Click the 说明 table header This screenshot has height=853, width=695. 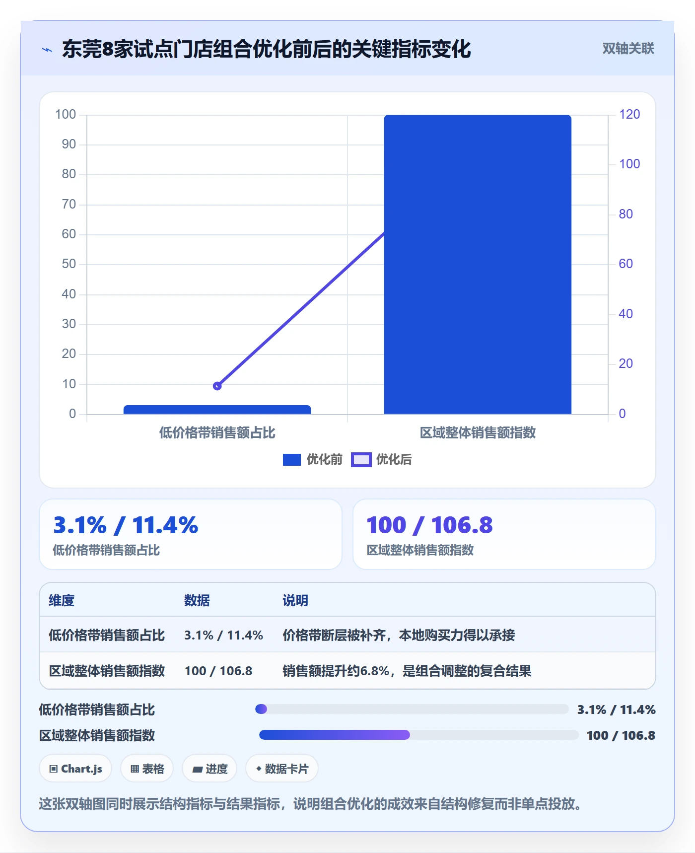tap(295, 600)
